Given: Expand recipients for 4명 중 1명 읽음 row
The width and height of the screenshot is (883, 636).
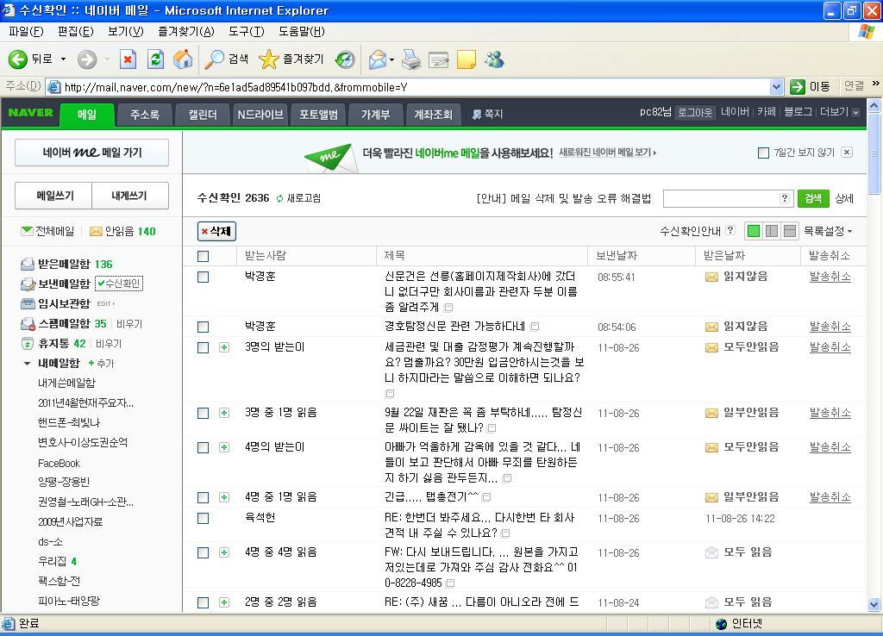Looking at the screenshot, I should click(224, 497).
